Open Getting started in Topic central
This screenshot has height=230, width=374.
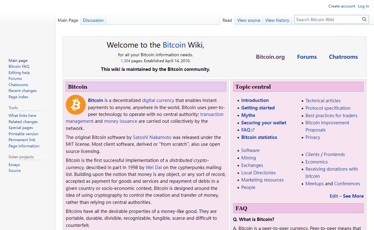coord(258,108)
